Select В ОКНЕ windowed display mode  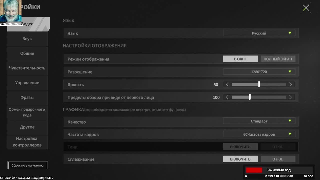click(x=240, y=59)
